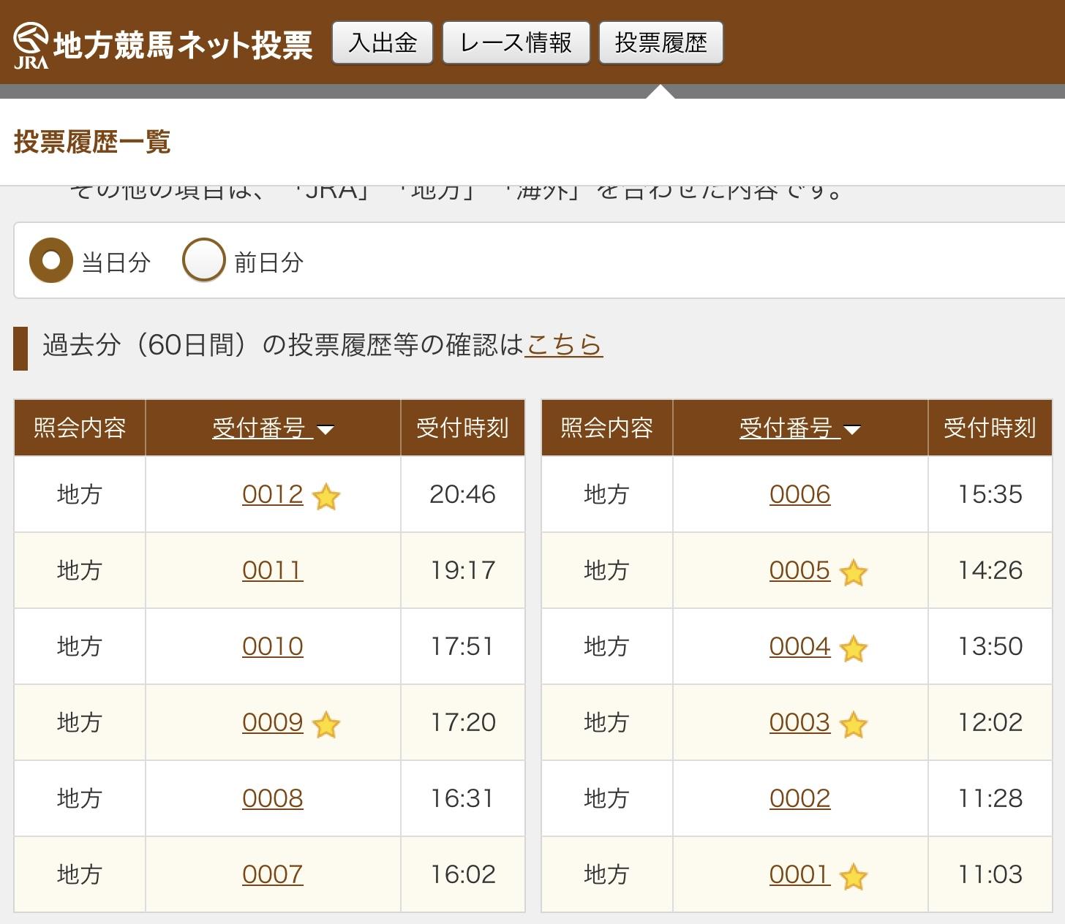Open the こちら past 60 days link
This screenshot has height=924, width=1065.
tap(563, 344)
